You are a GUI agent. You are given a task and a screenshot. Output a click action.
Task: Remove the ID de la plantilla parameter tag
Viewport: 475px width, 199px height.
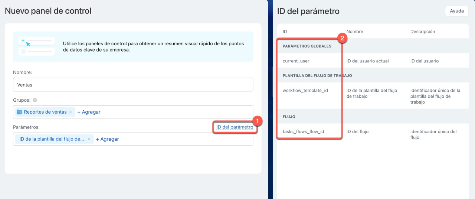pos(89,139)
